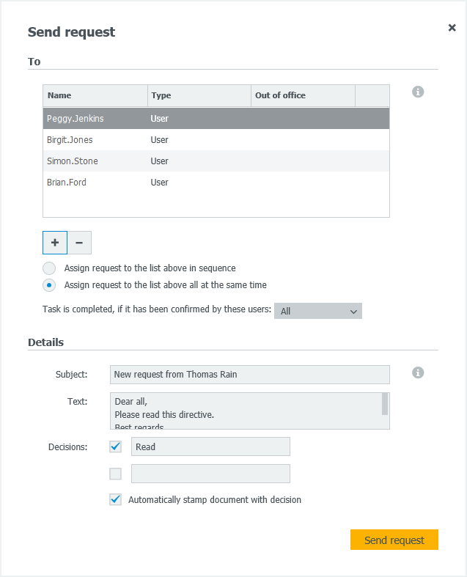Screen dimensions: 467x577
Task: Click the Send request button
Action: [394, 540]
